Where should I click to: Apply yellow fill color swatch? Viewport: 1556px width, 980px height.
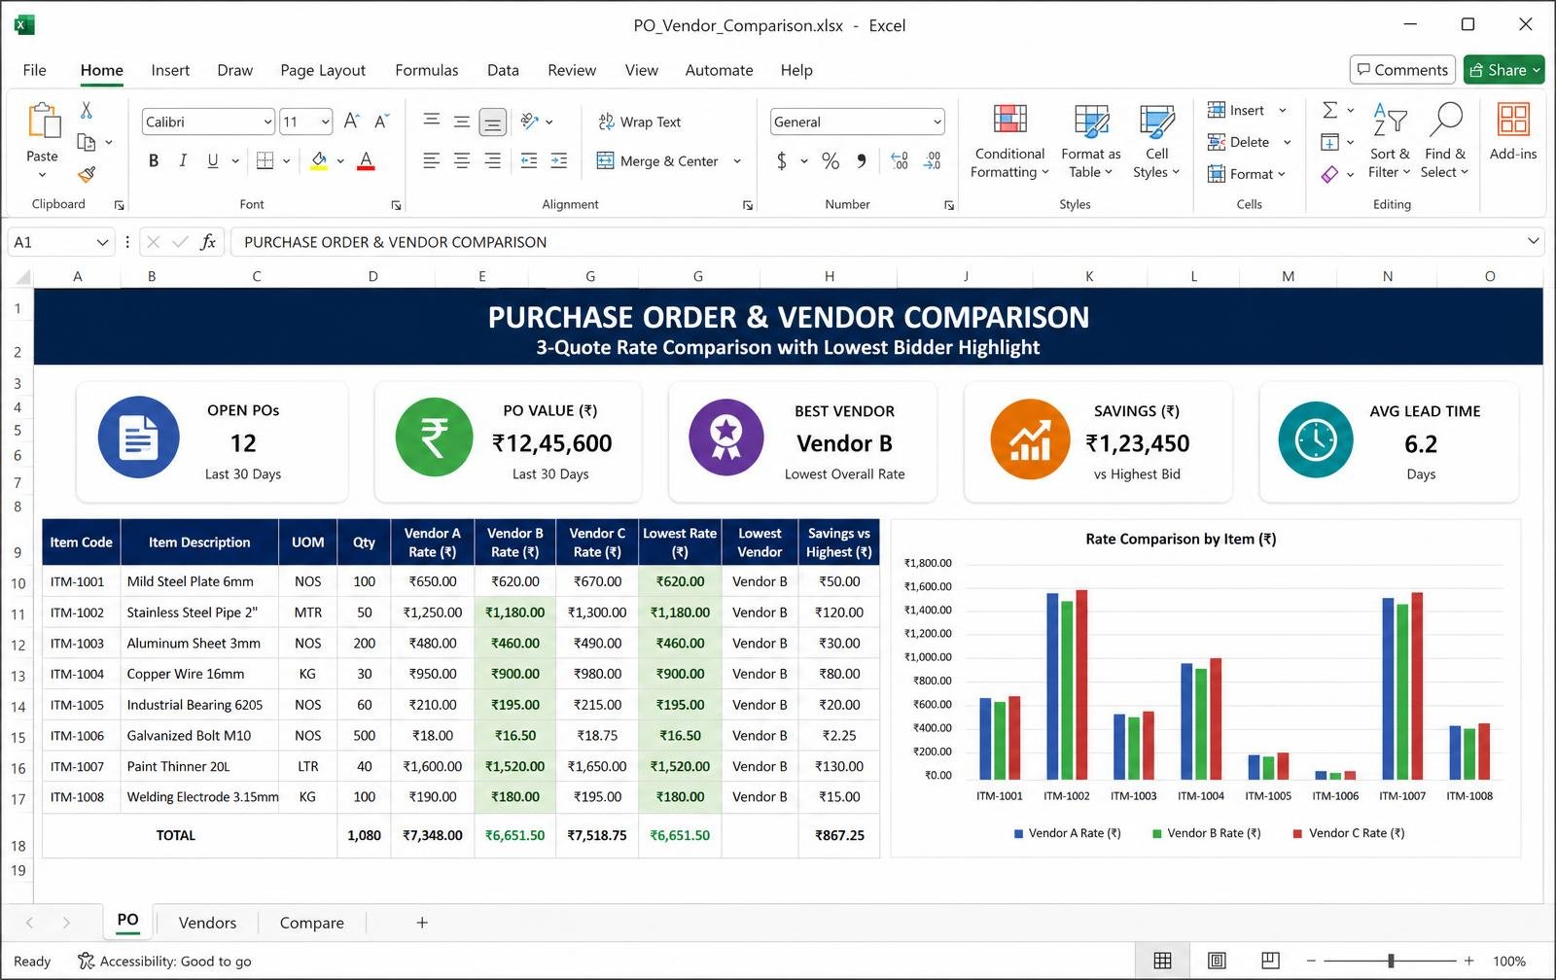point(319,160)
